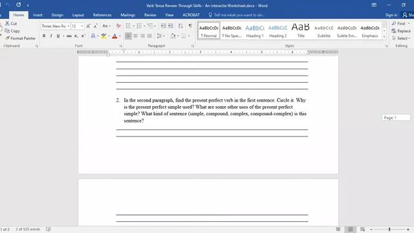Click Sort icon
This screenshot has width=414, height=233.
[180, 26]
